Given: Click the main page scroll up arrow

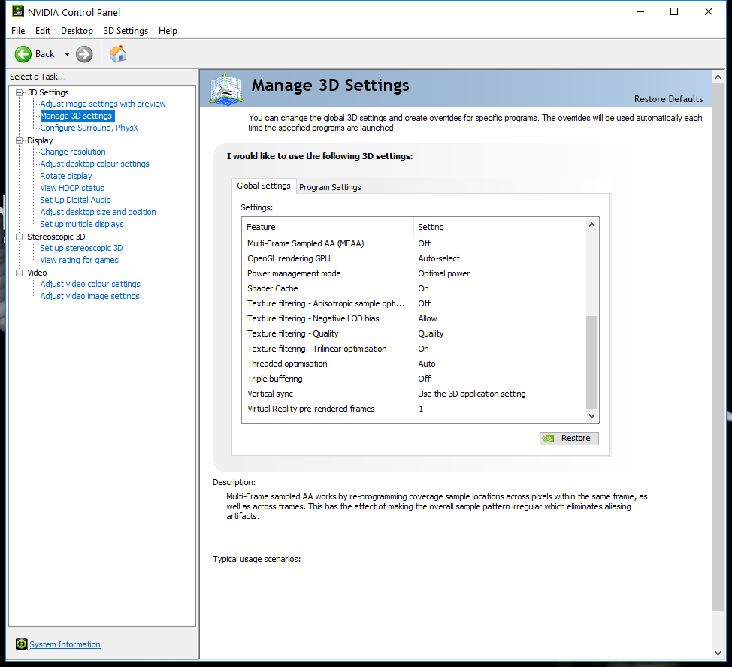Looking at the screenshot, I should [x=718, y=77].
